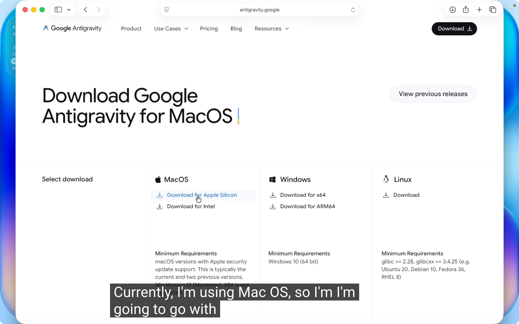
Task: Click the antigravity.google address field
Action: (259, 10)
